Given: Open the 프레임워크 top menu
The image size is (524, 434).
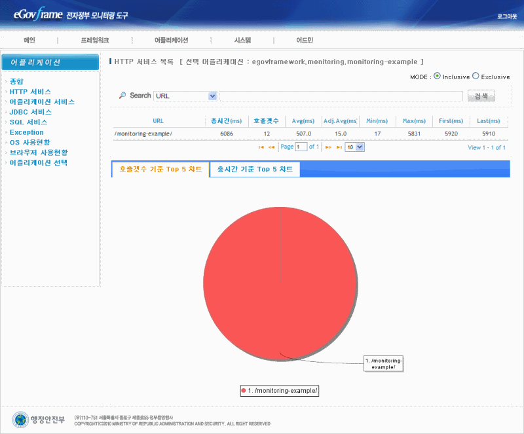Looking at the screenshot, I should (x=95, y=41).
